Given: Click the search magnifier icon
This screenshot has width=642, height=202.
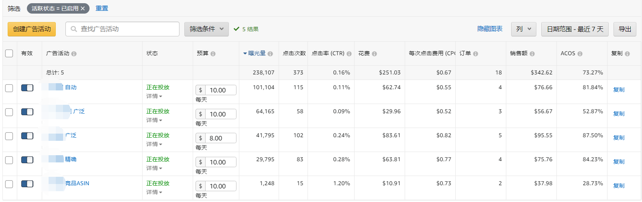Looking at the screenshot, I should [x=73, y=29].
